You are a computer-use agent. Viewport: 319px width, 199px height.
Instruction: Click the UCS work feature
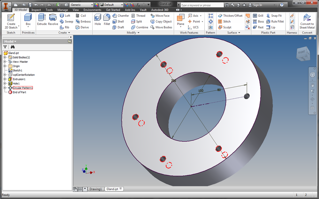click(193, 27)
